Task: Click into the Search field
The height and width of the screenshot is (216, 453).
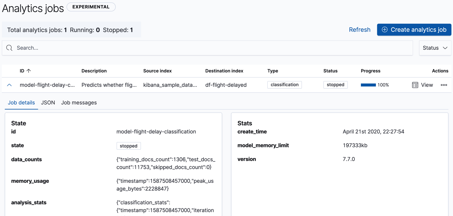Action: pos(120,48)
